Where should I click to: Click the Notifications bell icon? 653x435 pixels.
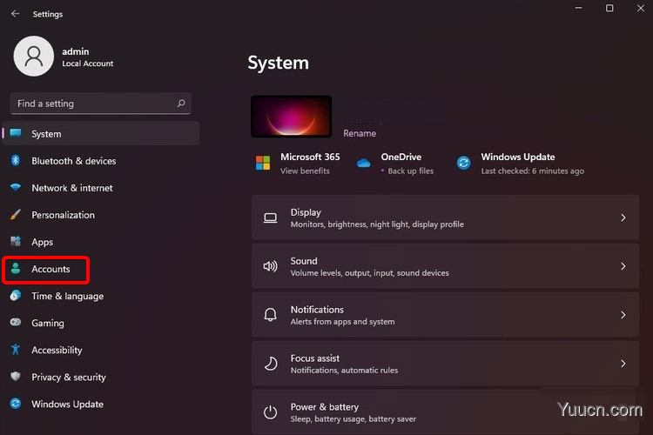(x=270, y=315)
